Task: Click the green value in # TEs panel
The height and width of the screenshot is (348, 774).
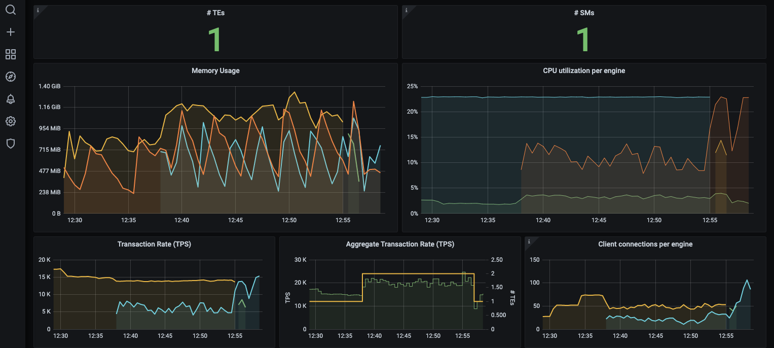Action: coord(215,39)
